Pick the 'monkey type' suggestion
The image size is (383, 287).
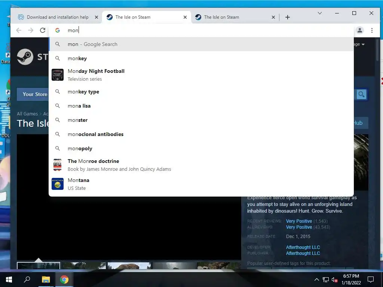tap(201, 92)
